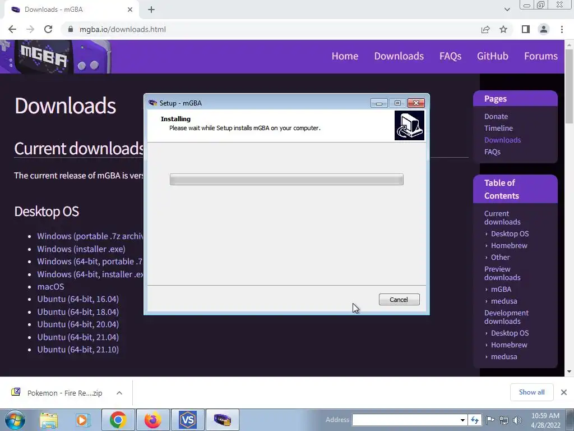Open Downloads in the Pages sidebar
Viewport: 574px width, 431px height.
click(502, 140)
